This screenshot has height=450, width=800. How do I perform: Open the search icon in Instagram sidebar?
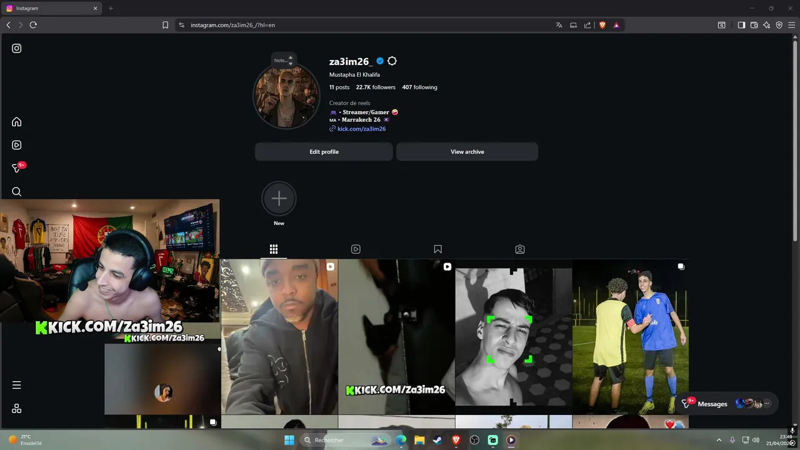[x=17, y=192]
